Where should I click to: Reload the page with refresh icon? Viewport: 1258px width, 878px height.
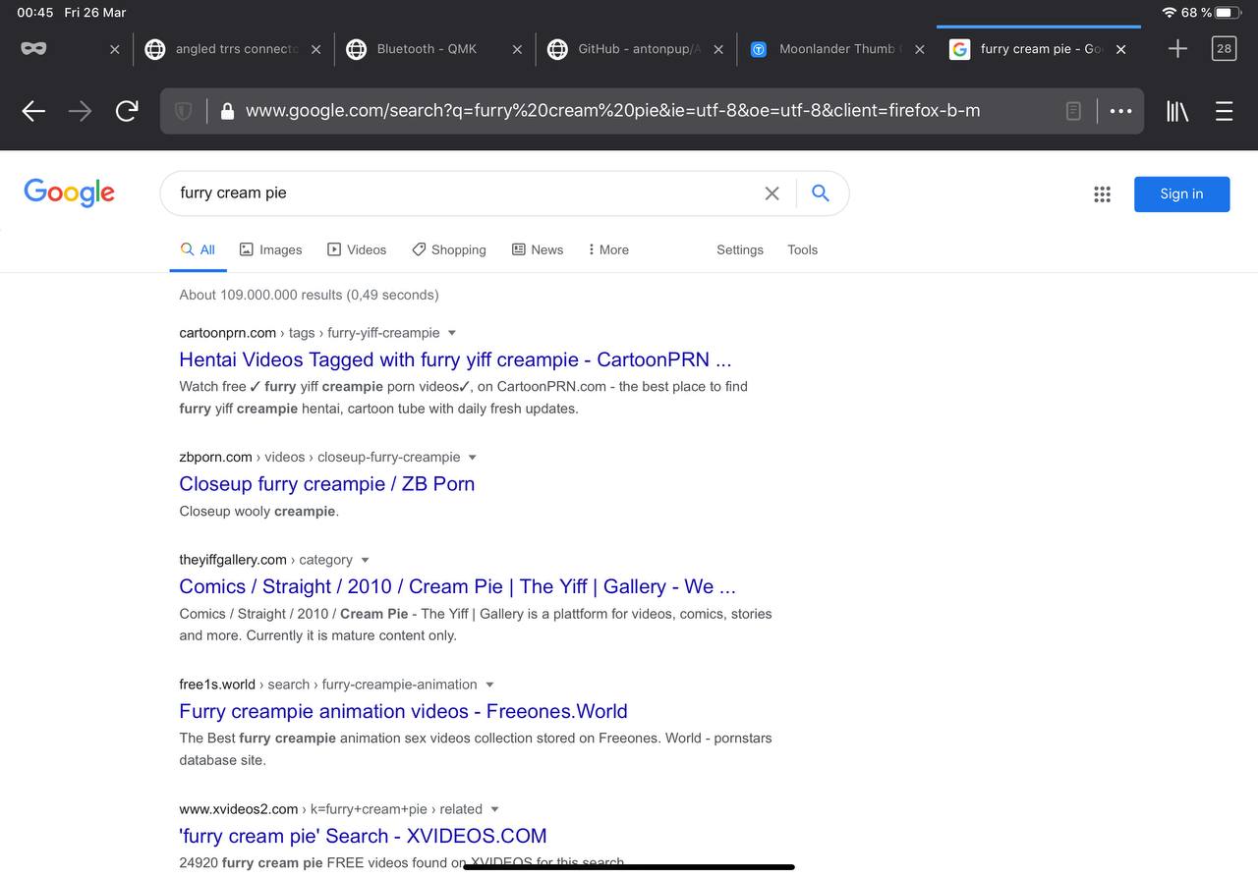coord(127,111)
